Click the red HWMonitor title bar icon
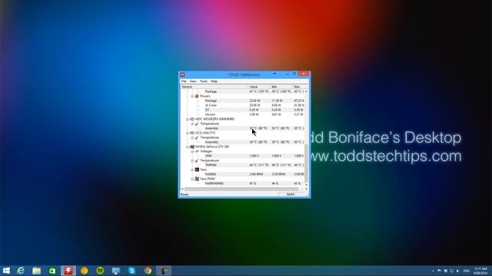 click(x=182, y=74)
